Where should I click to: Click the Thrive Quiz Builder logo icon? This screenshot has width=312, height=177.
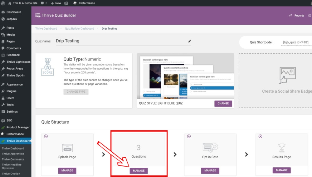pos(38,15)
